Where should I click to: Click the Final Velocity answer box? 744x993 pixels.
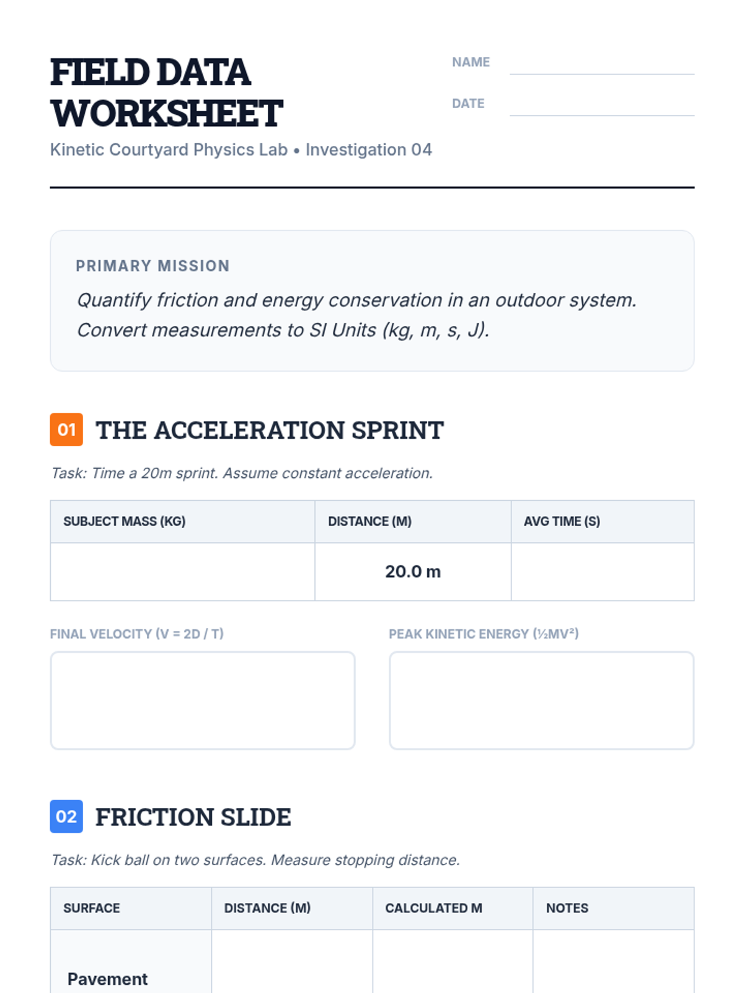(203, 700)
